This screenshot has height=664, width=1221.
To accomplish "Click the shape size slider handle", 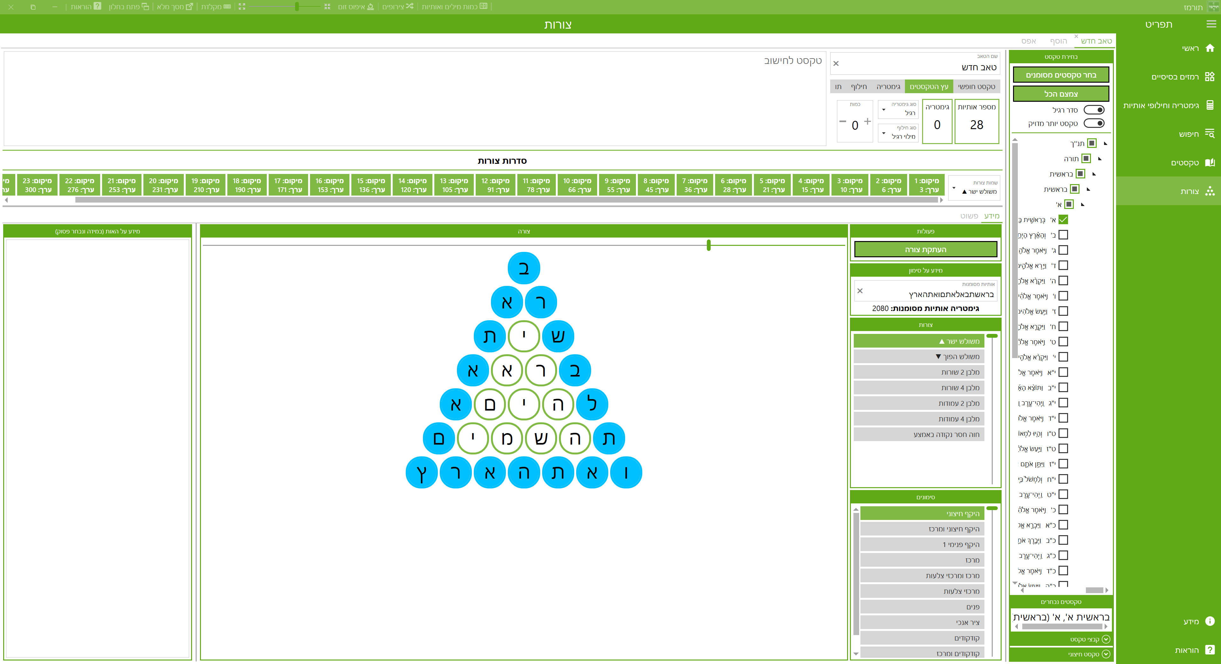I will pyautogui.click(x=709, y=245).
